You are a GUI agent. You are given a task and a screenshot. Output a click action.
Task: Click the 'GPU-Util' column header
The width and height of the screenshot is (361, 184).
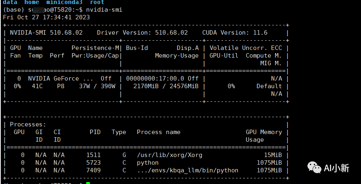224,56
